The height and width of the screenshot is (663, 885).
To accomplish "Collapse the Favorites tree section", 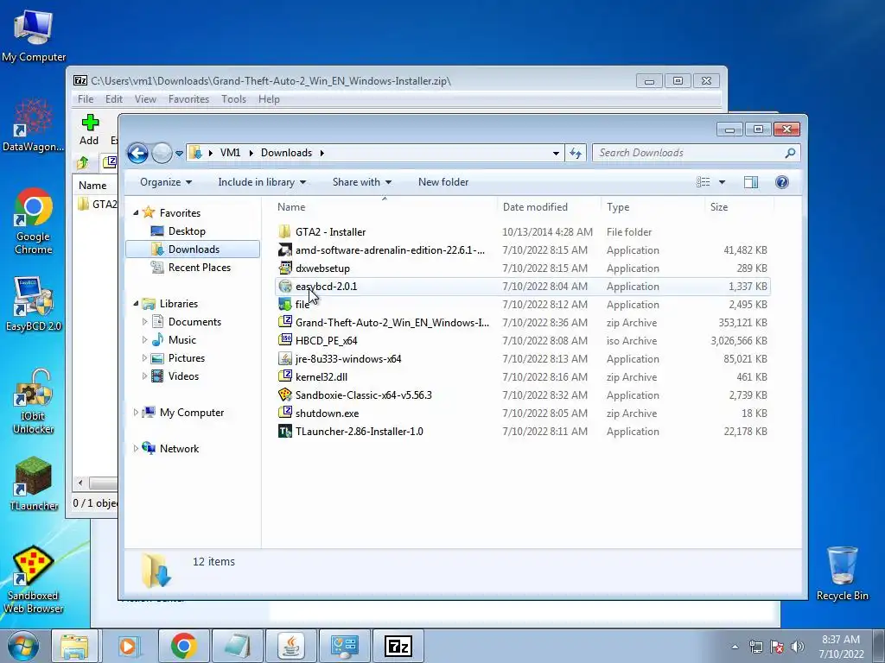I will 136,212.
